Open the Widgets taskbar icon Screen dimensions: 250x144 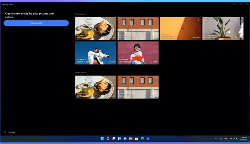pyautogui.click(x=119, y=139)
